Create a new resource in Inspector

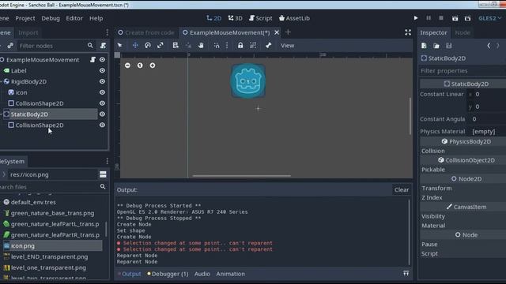click(424, 46)
